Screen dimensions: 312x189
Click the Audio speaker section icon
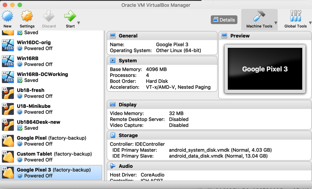click(113, 166)
